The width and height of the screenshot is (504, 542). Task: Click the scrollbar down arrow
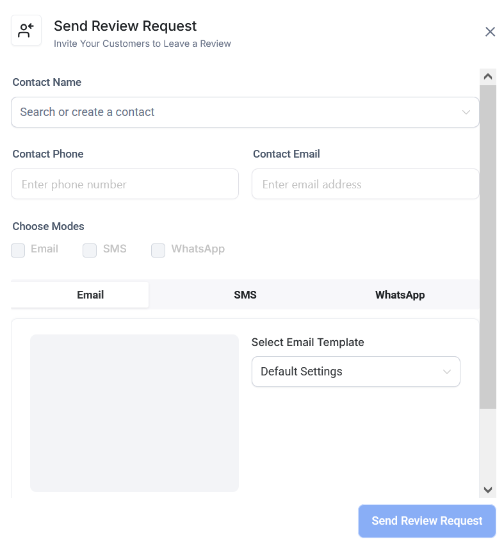coord(487,489)
